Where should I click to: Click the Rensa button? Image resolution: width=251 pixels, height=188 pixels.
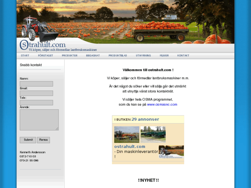pyautogui.click(x=44, y=140)
